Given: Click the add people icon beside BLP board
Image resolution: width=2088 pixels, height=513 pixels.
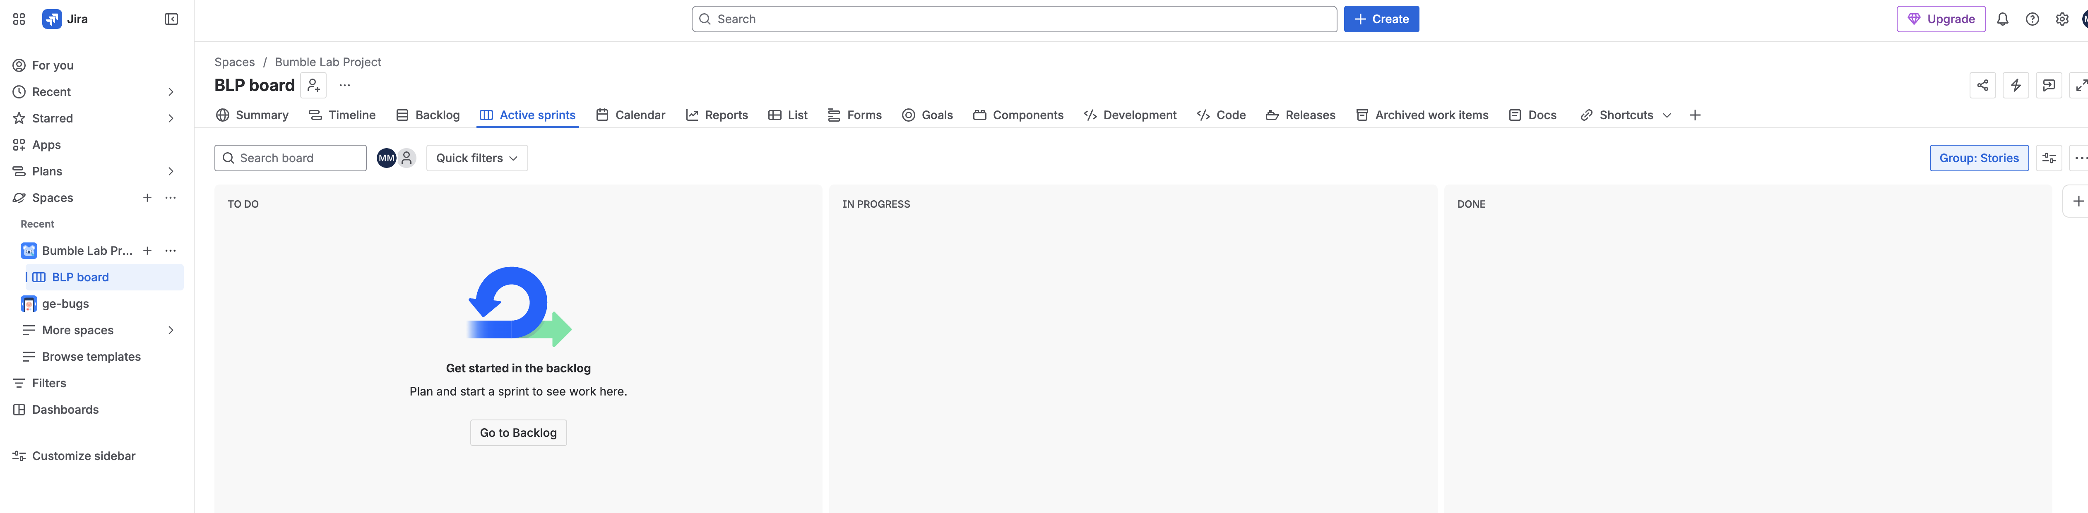Looking at the screenshot, I should (314, 85).
